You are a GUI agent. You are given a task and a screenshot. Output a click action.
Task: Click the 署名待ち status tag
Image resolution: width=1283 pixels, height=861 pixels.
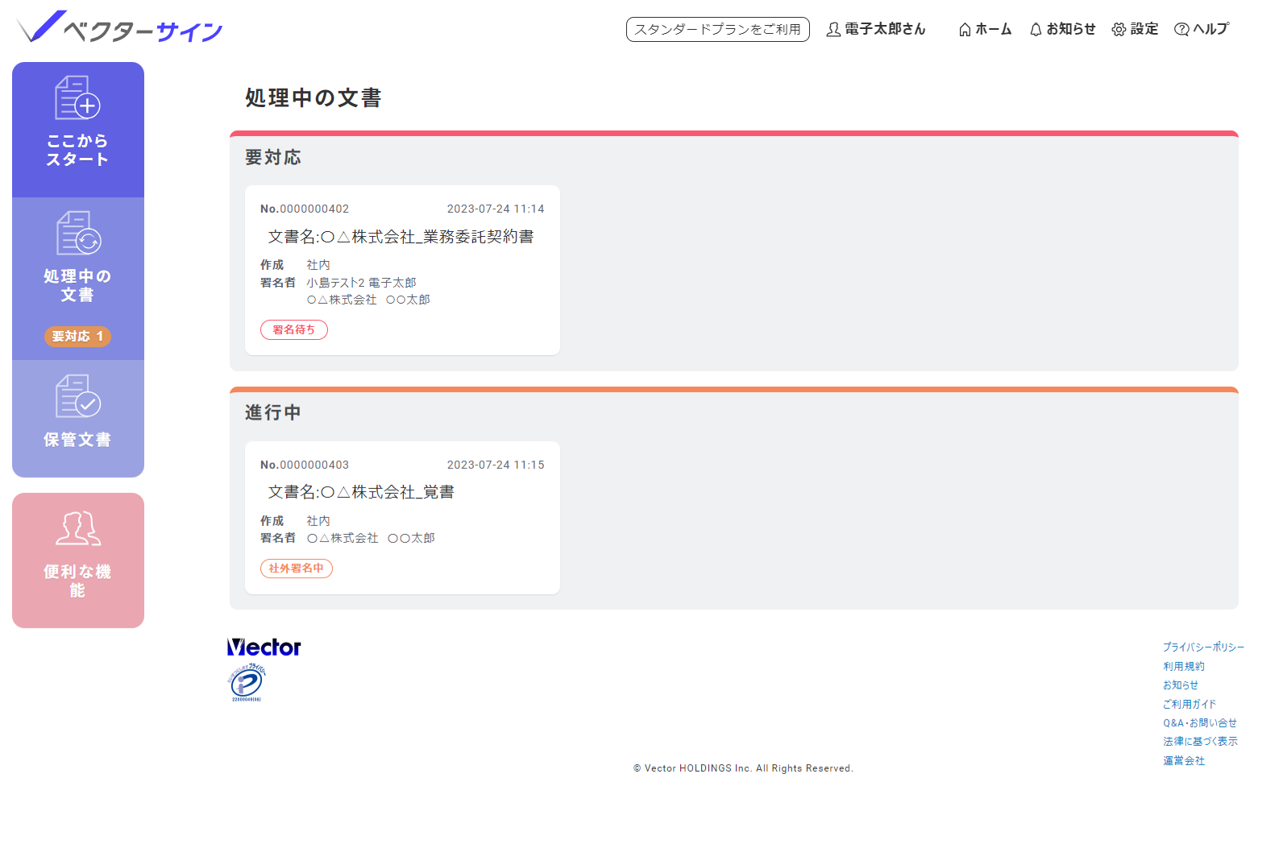(294, 330)
